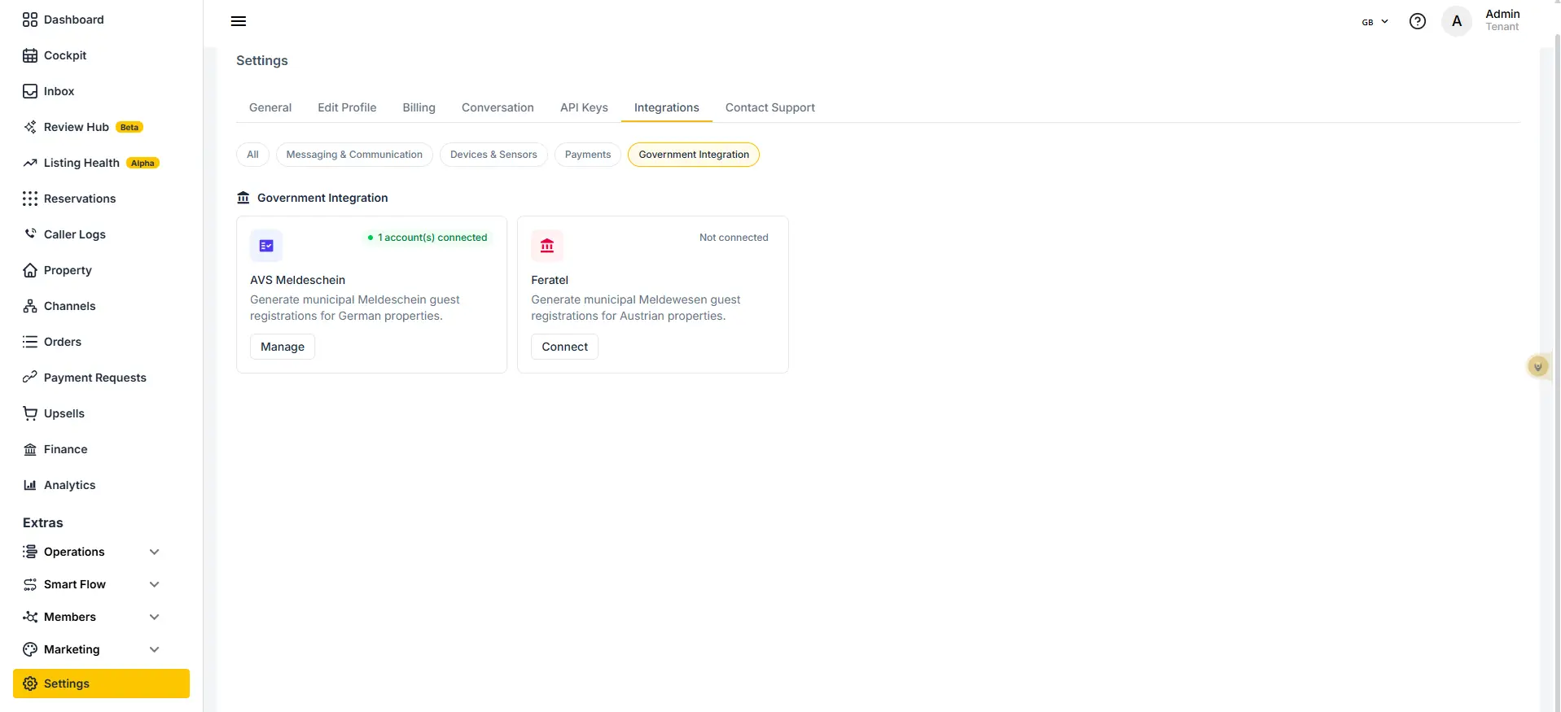Open the Contact Support tab
Viewport: 1561px width, 712px height.
coord(770,107)
